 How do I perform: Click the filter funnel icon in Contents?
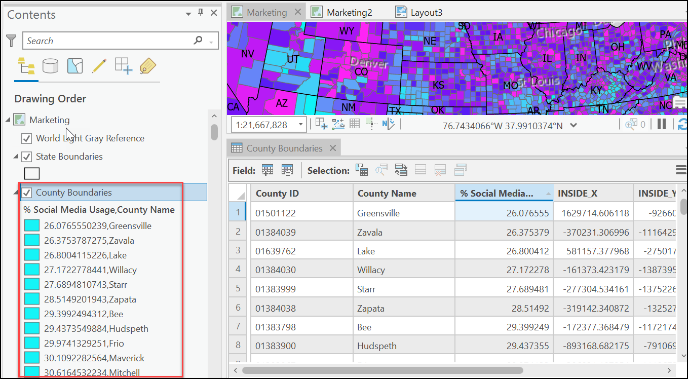[12, 41]
